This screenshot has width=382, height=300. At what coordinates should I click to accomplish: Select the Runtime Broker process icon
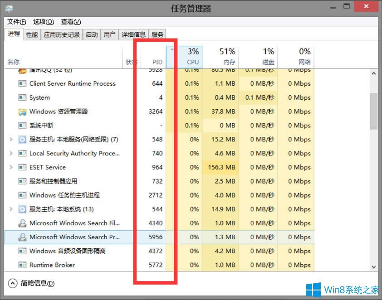(x=21, y=265)
